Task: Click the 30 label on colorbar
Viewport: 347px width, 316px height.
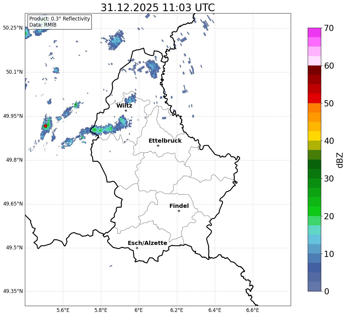Action: click(x=329, y=179)
